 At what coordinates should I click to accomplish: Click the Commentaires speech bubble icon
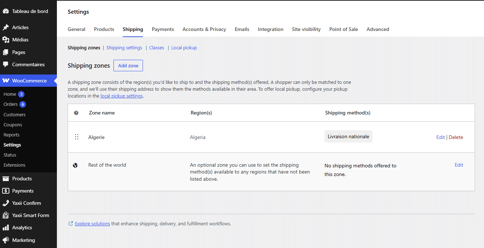[x=5, y=64]
